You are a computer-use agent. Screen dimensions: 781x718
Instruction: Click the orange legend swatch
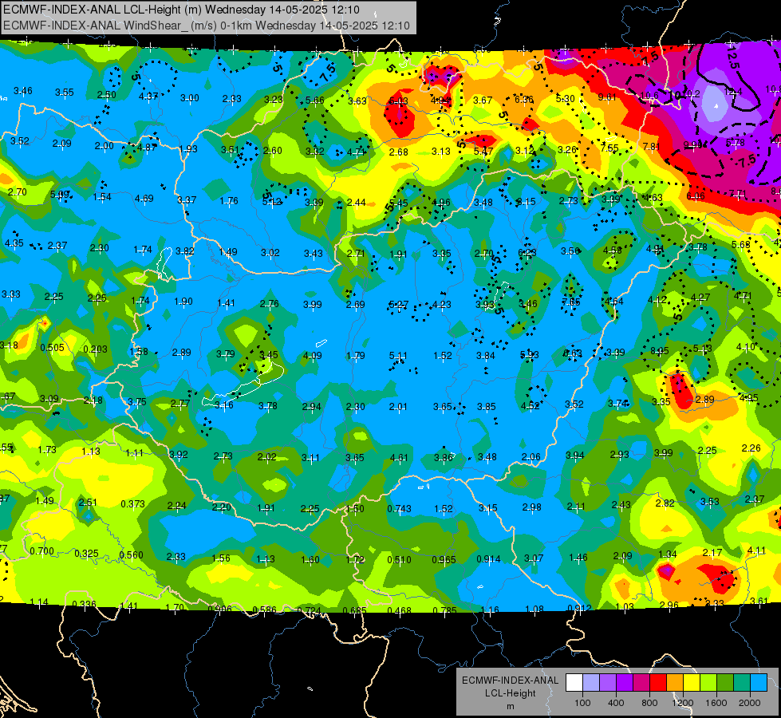point(675,683)
